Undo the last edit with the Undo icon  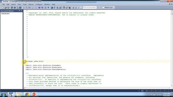point(33,8)
